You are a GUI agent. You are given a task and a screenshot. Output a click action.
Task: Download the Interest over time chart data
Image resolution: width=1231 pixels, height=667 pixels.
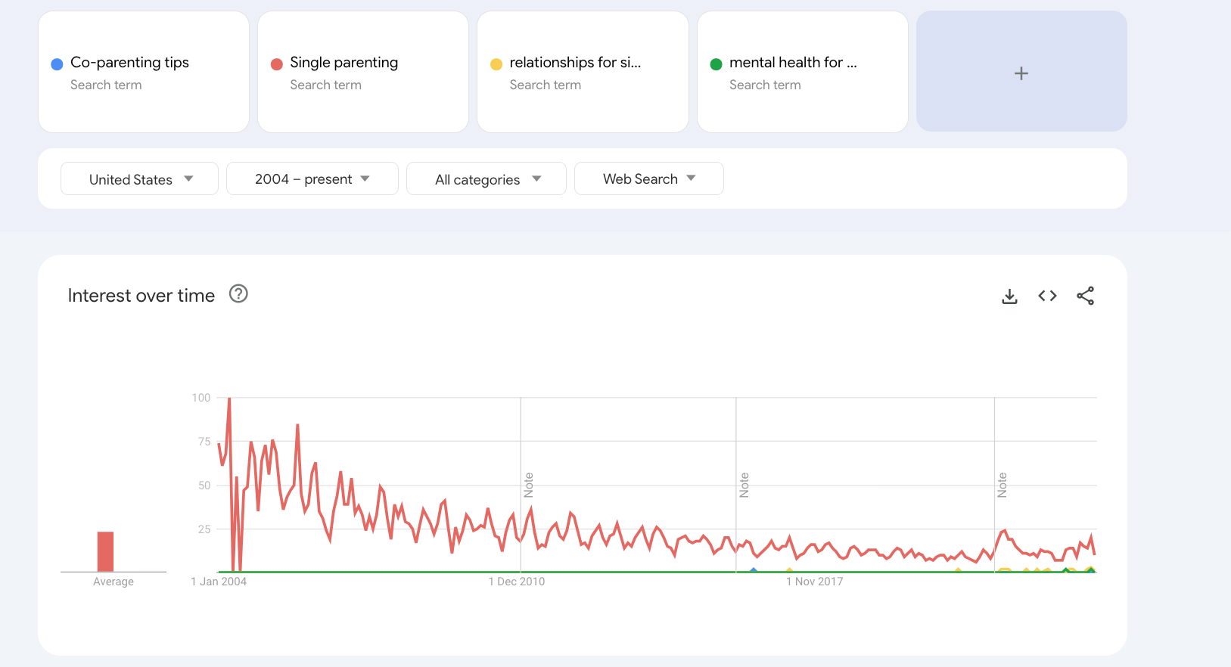(x=1009, y=296)
